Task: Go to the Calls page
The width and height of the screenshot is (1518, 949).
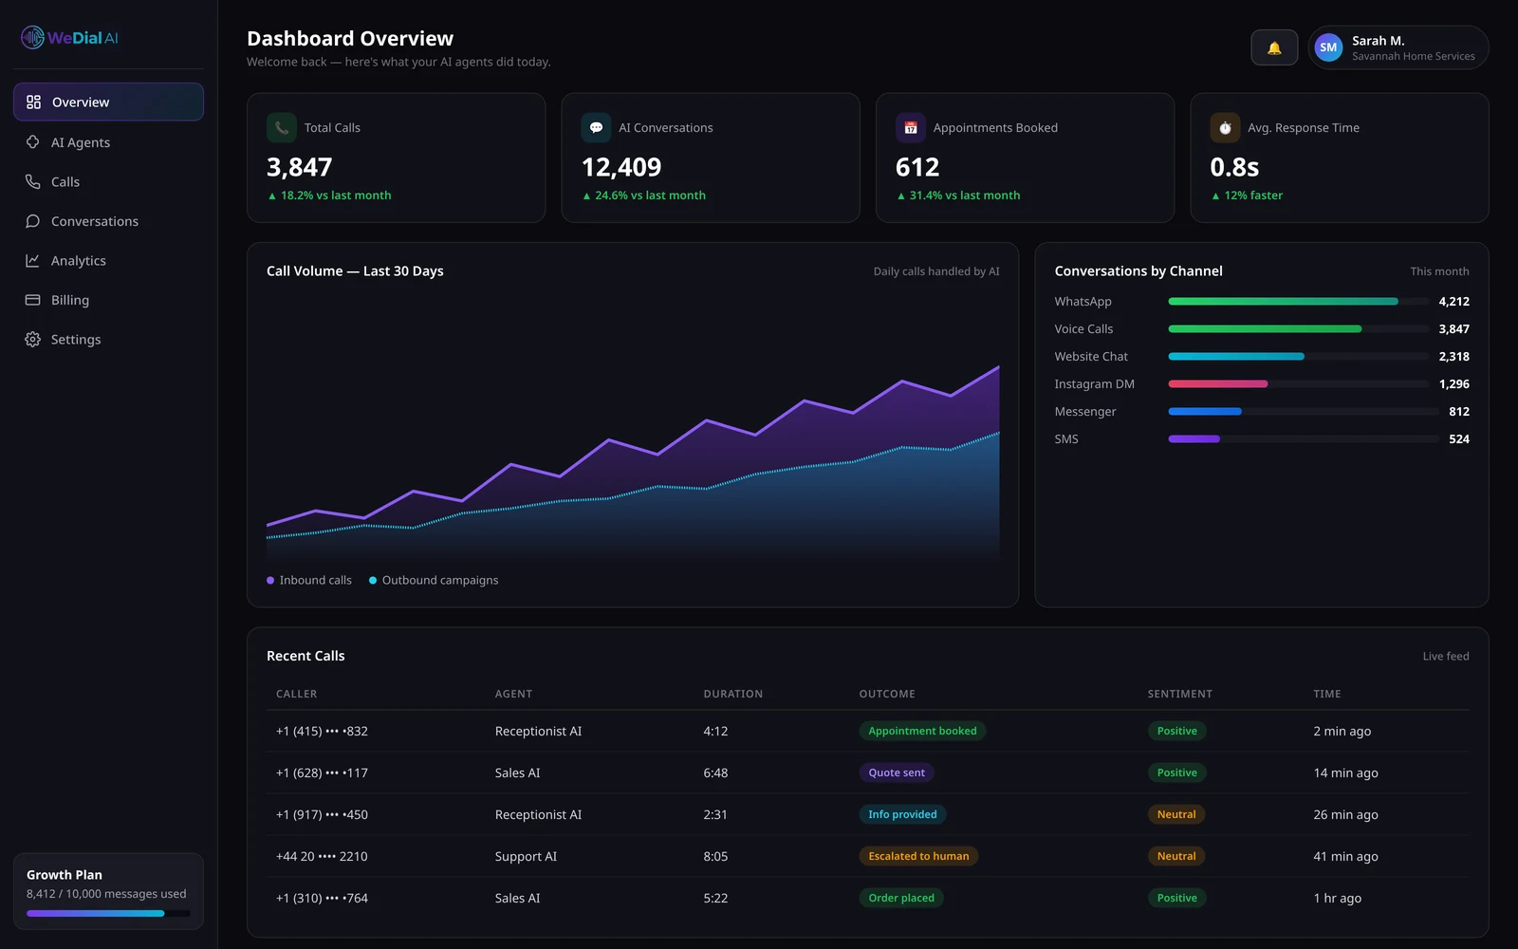Action: (x=108, y=181)
